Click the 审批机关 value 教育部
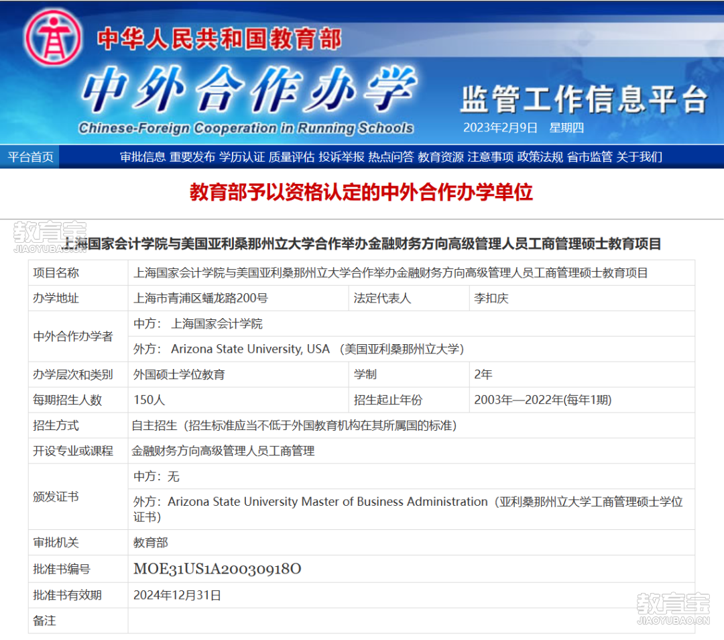The width and height of the screenshot is (724, 640). tap(151, 543)
